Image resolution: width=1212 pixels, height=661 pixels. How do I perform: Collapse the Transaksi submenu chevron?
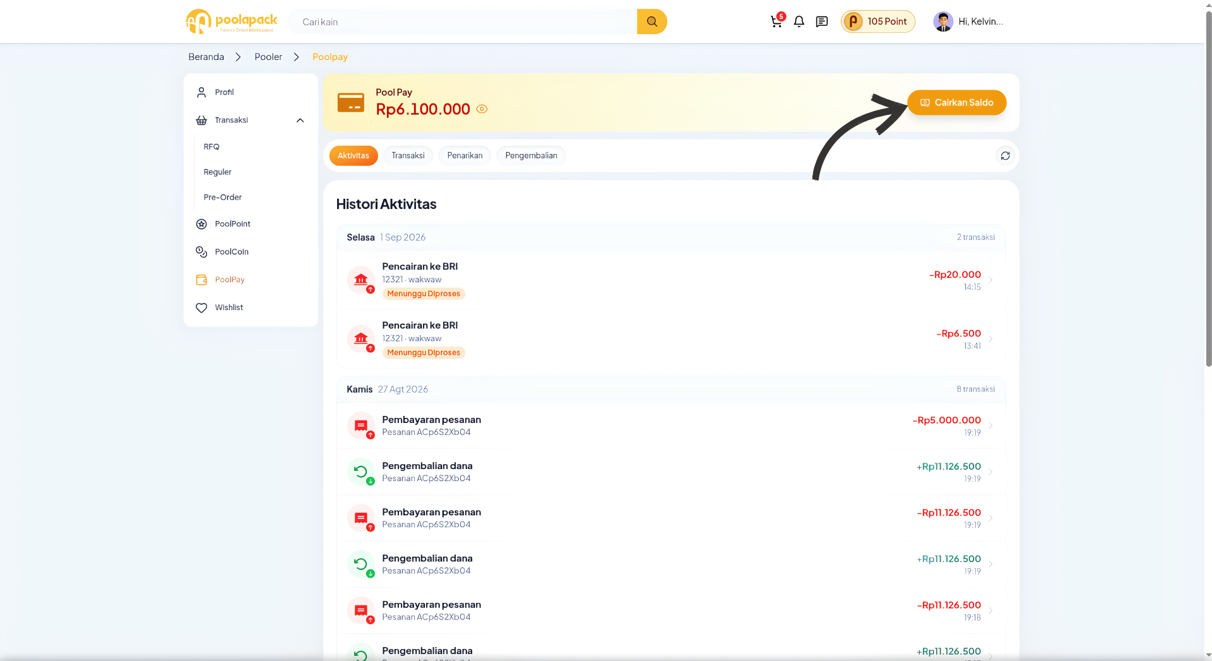(x=300, y=120)
